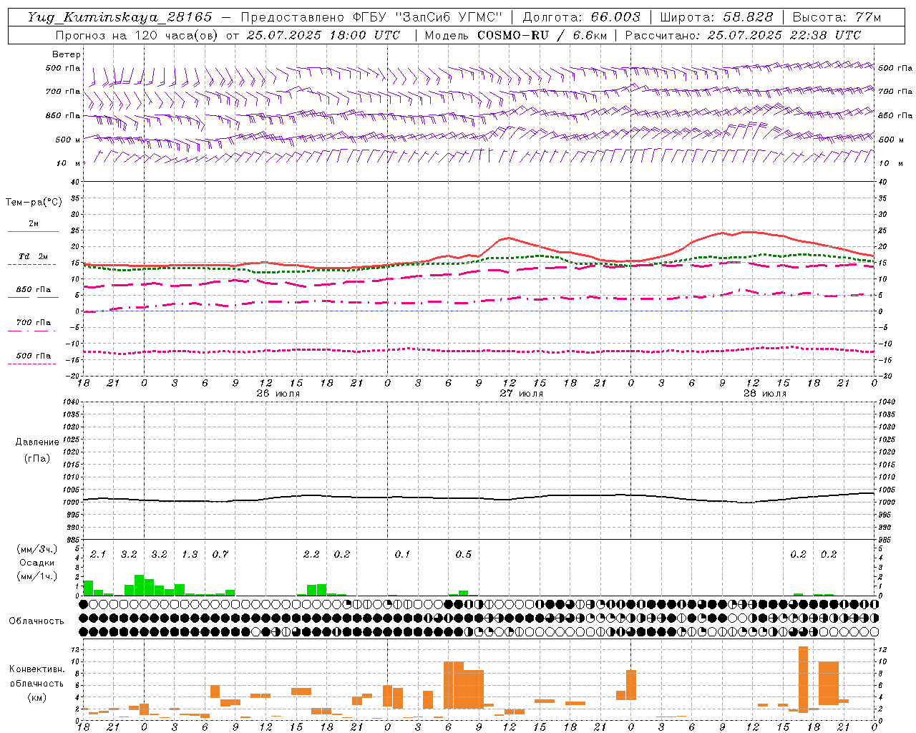The image size is (916, 733).
Task: Click the (мм/3ч.) units label
Action: tap(36, 549)
